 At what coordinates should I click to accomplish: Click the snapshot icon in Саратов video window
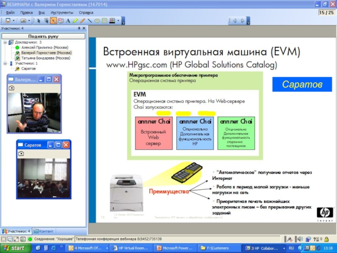pos(21,154)
